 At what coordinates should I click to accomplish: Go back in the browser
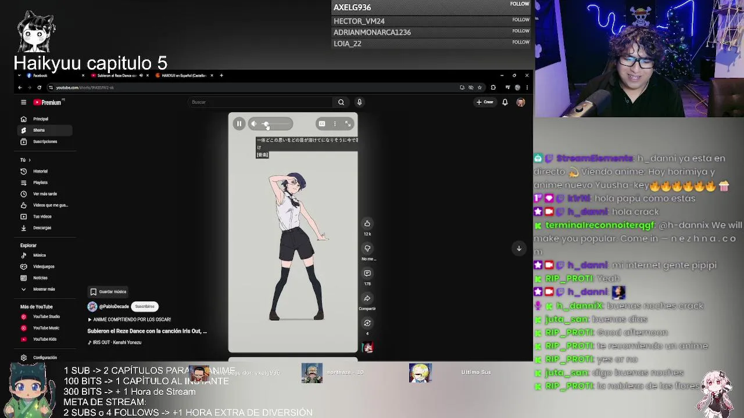pyautogui.click(x=20, y=88)
